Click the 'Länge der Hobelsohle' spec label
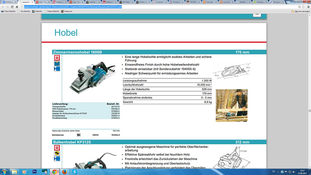 [x=136, y=89]
